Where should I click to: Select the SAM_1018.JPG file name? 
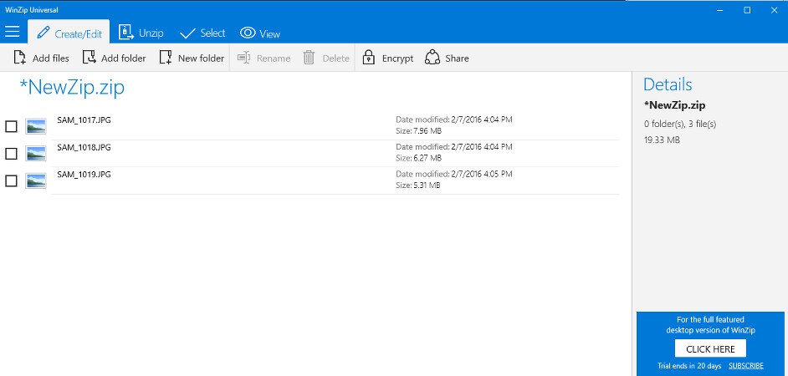(84, 147)
